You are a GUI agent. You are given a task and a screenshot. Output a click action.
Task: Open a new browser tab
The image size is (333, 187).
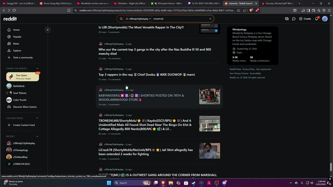click(299, 3)
